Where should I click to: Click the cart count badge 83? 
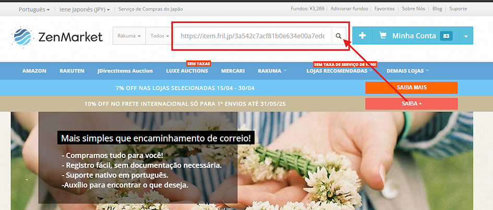(x=446, y=36)
